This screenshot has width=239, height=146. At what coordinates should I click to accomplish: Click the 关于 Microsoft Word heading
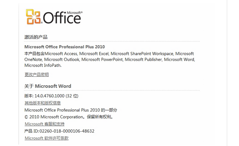[x=48, y=86]
